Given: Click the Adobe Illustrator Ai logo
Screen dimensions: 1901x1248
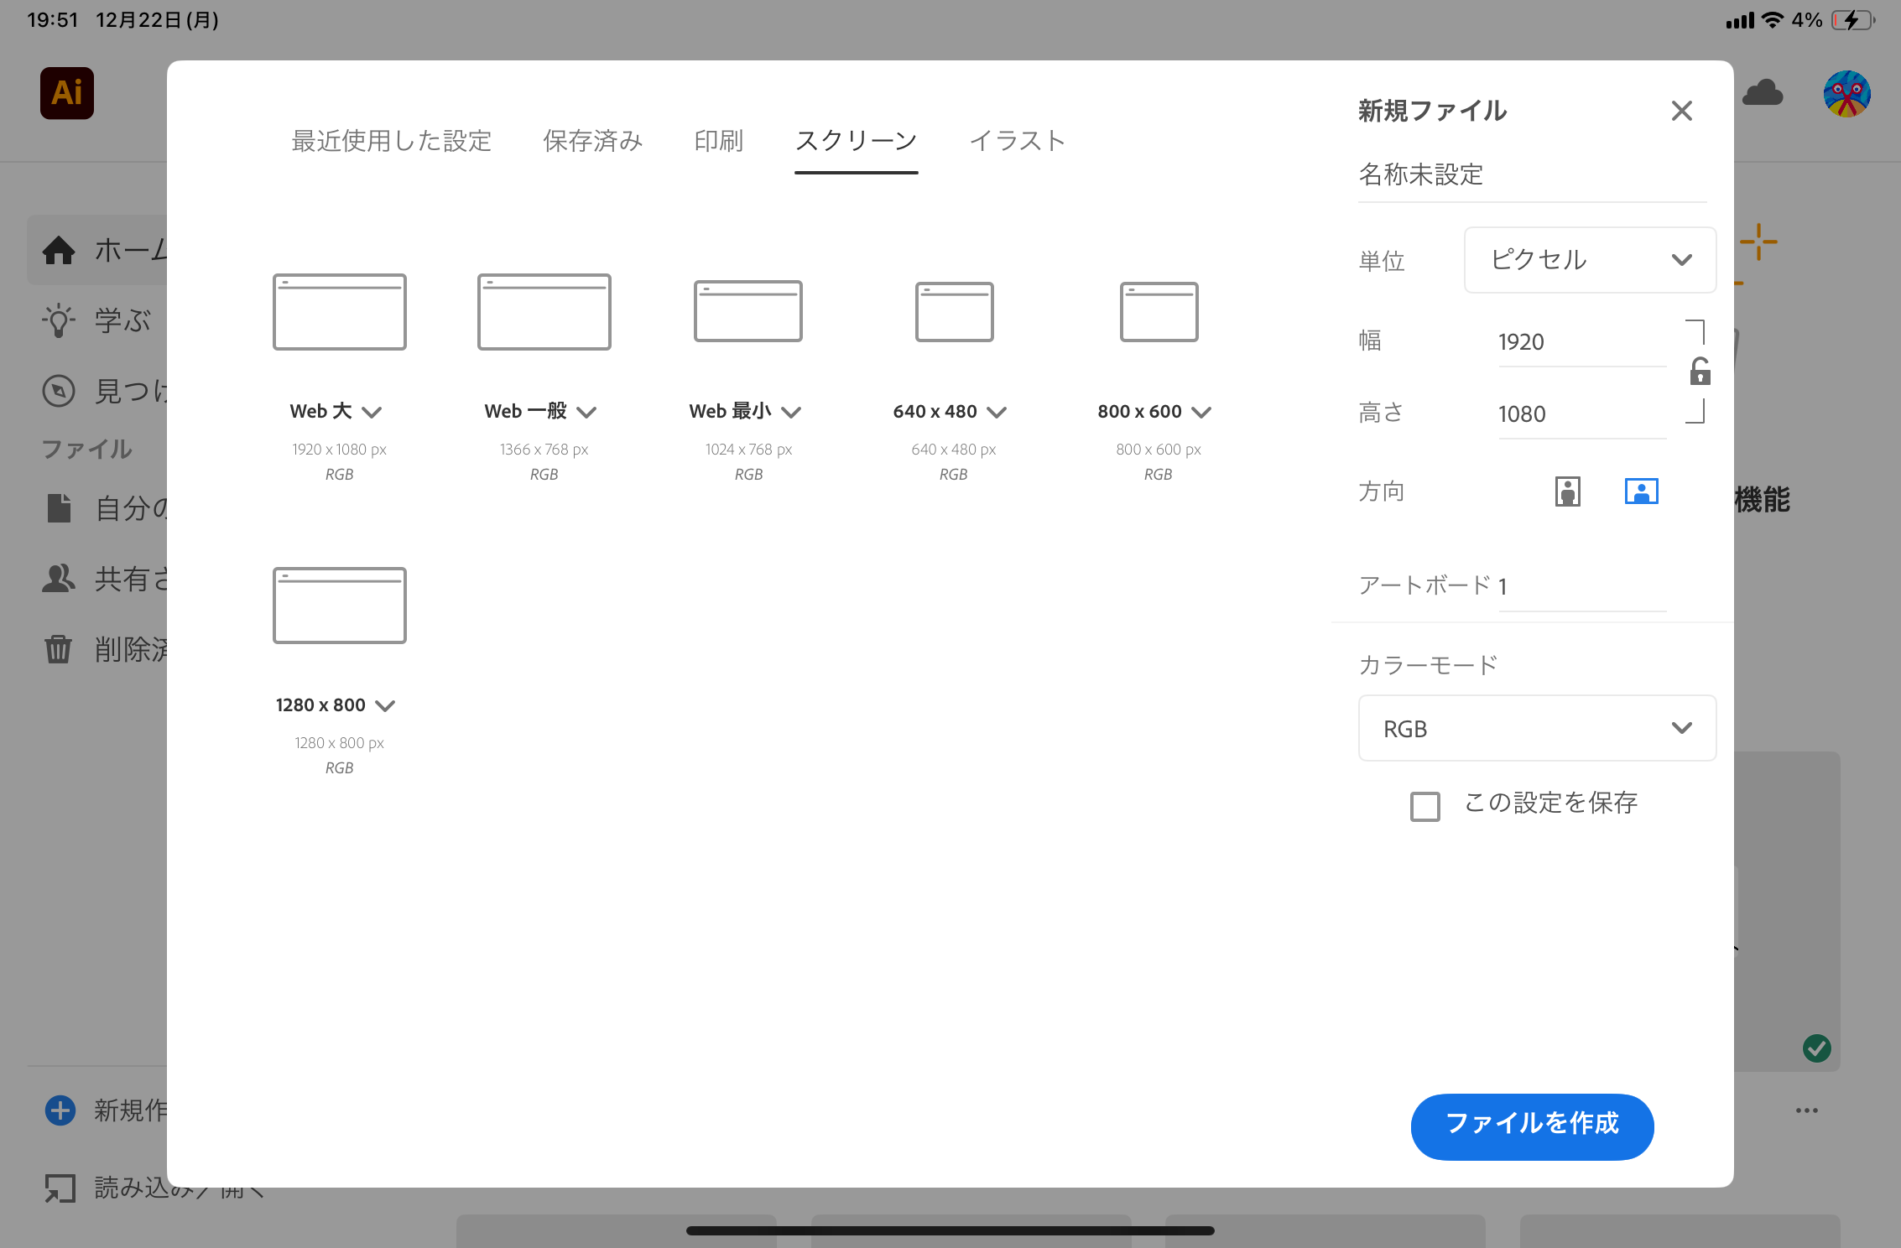Looking at the screenshot, I should 67,93.
